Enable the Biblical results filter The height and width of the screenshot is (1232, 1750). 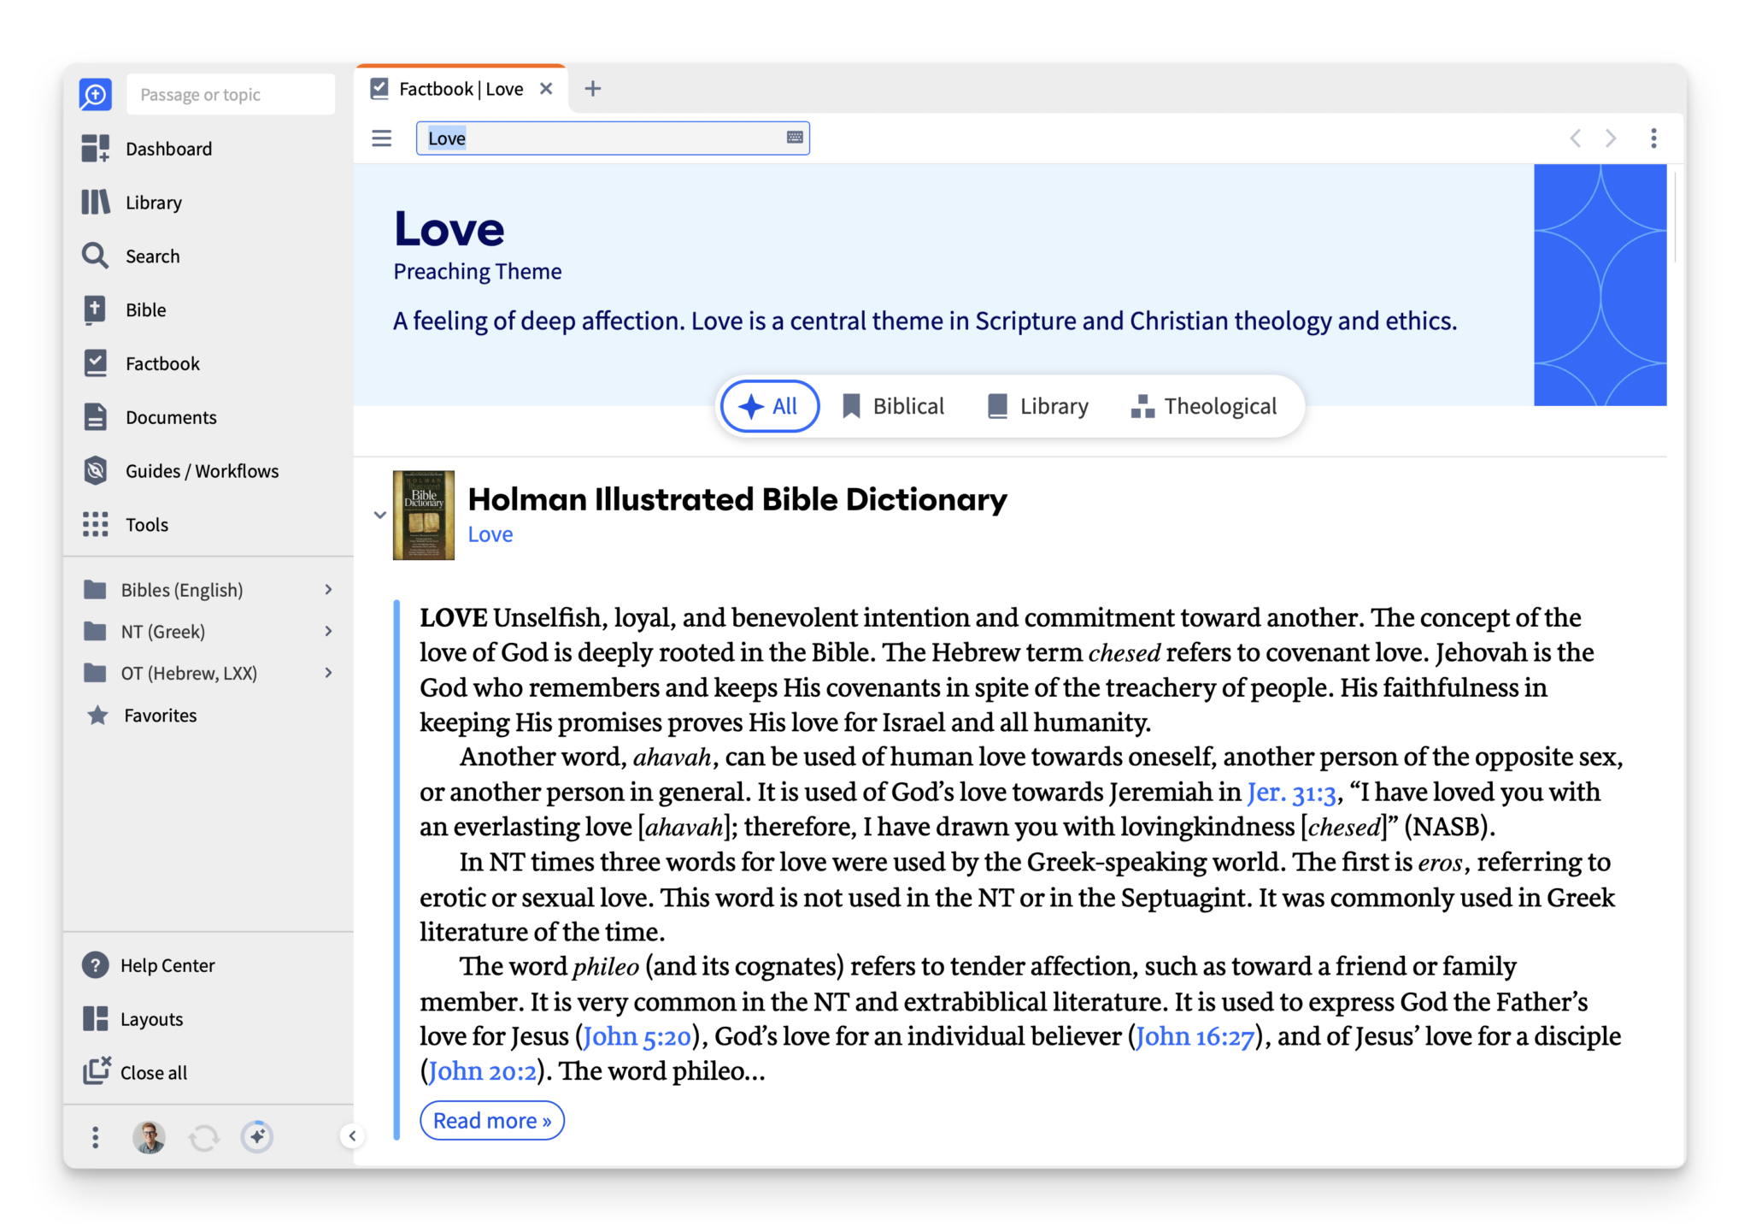pos(894,406)
